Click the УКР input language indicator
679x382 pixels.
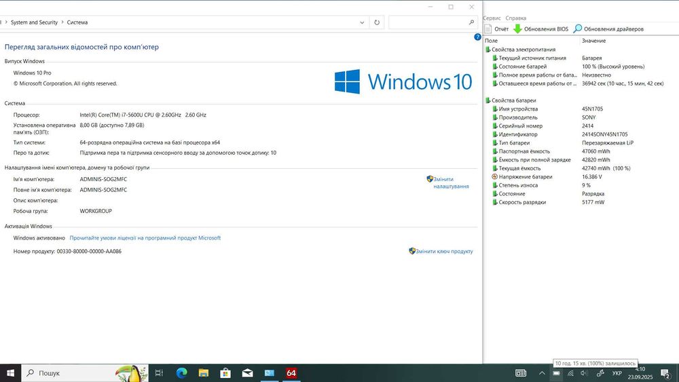click(617, 373)
